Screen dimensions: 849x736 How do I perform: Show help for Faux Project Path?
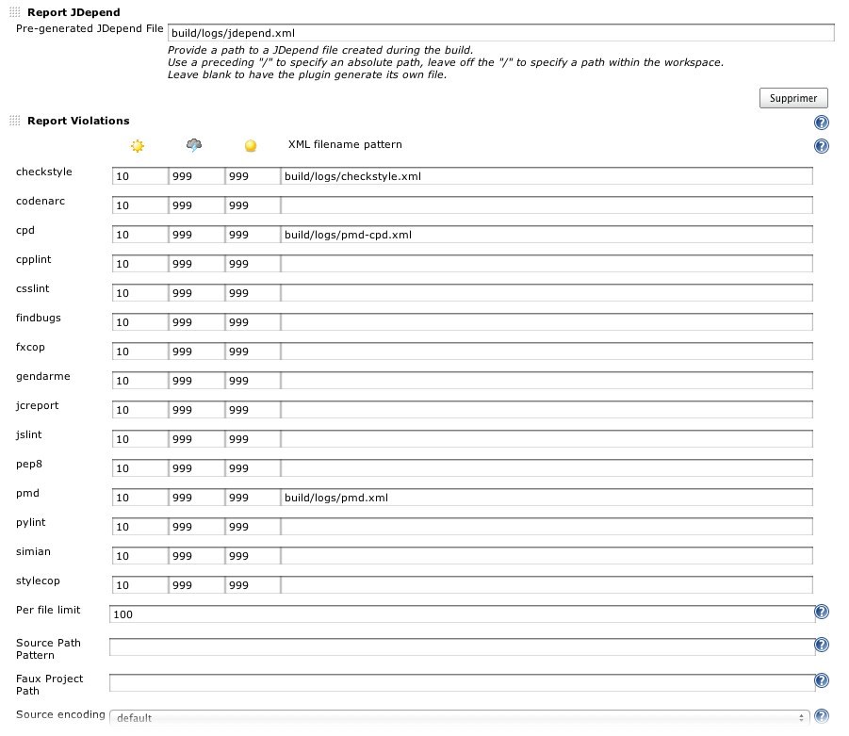[821, 681]
